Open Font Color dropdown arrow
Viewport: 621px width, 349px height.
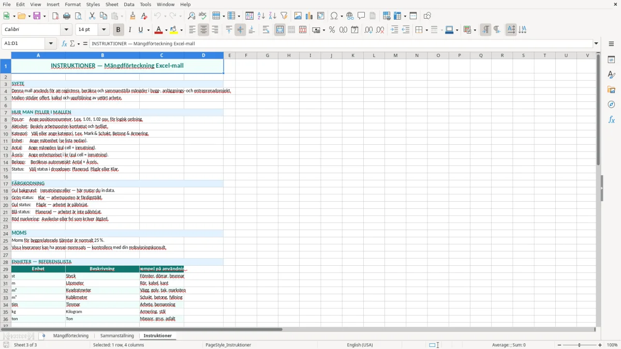tap(166, 30)
